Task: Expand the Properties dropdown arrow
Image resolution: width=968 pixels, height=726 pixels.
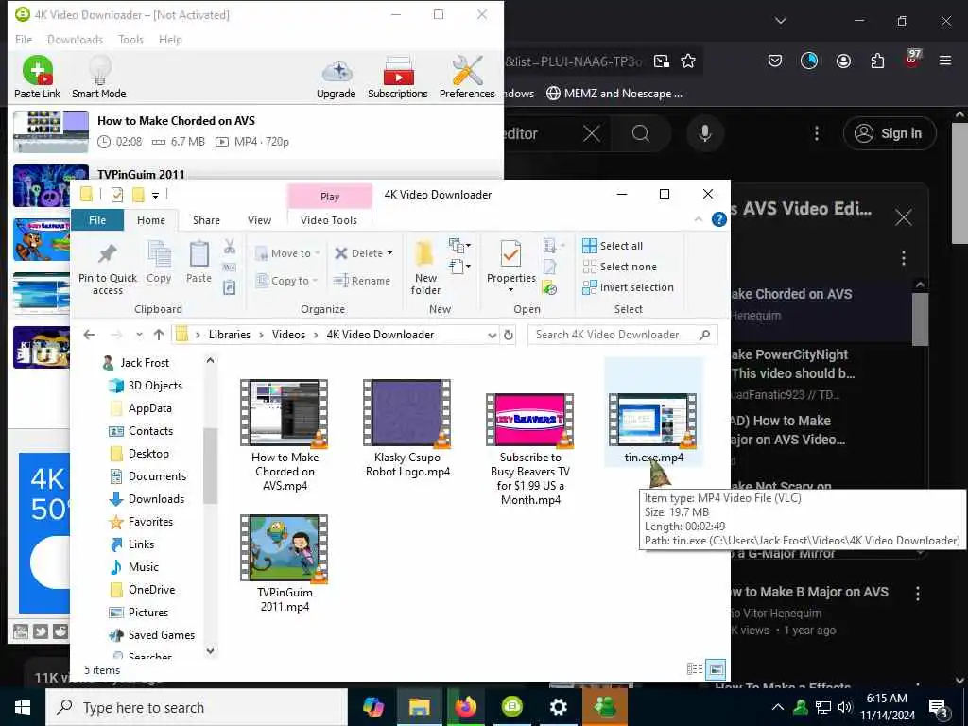Action: (x=510, y=289)
